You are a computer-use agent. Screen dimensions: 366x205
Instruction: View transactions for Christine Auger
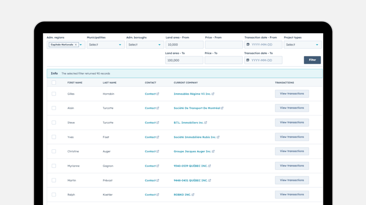tap(292, 151)
